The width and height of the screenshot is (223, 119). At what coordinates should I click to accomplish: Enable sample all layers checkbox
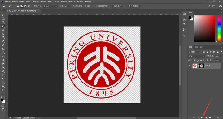click(94, 6)
